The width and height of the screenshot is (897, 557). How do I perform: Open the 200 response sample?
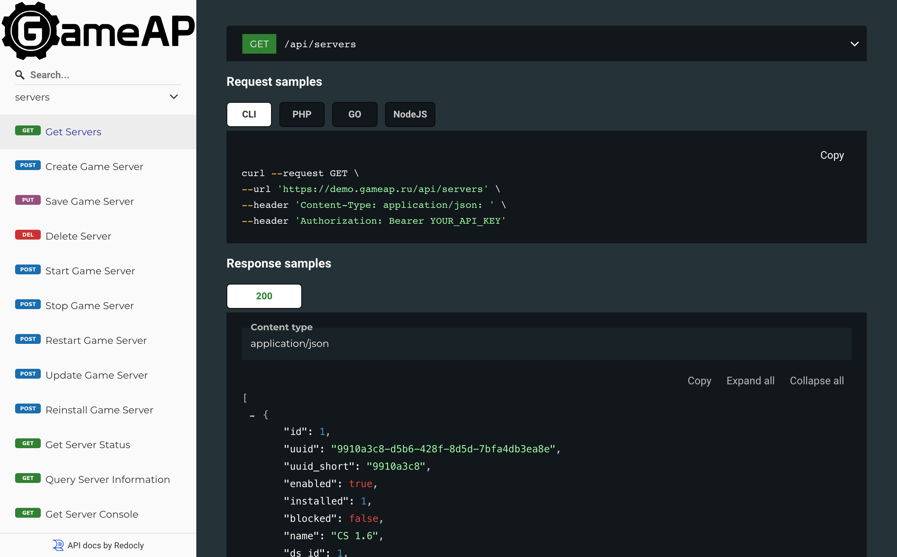[x=264, y=296]
